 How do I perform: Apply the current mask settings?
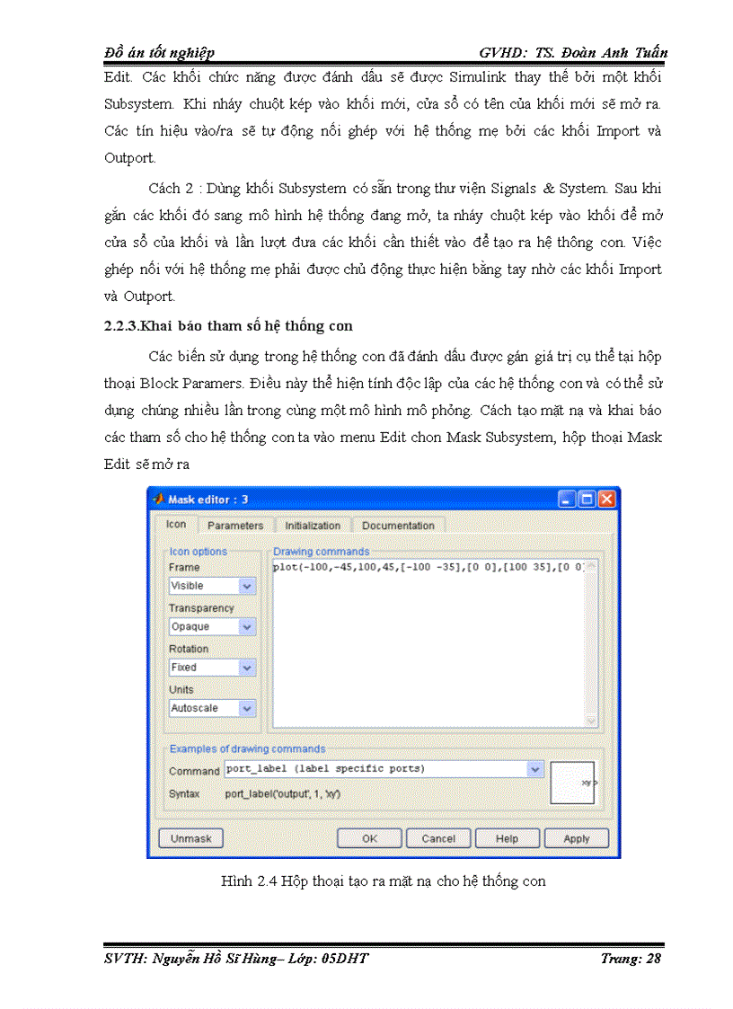click(x=576, y=838)
